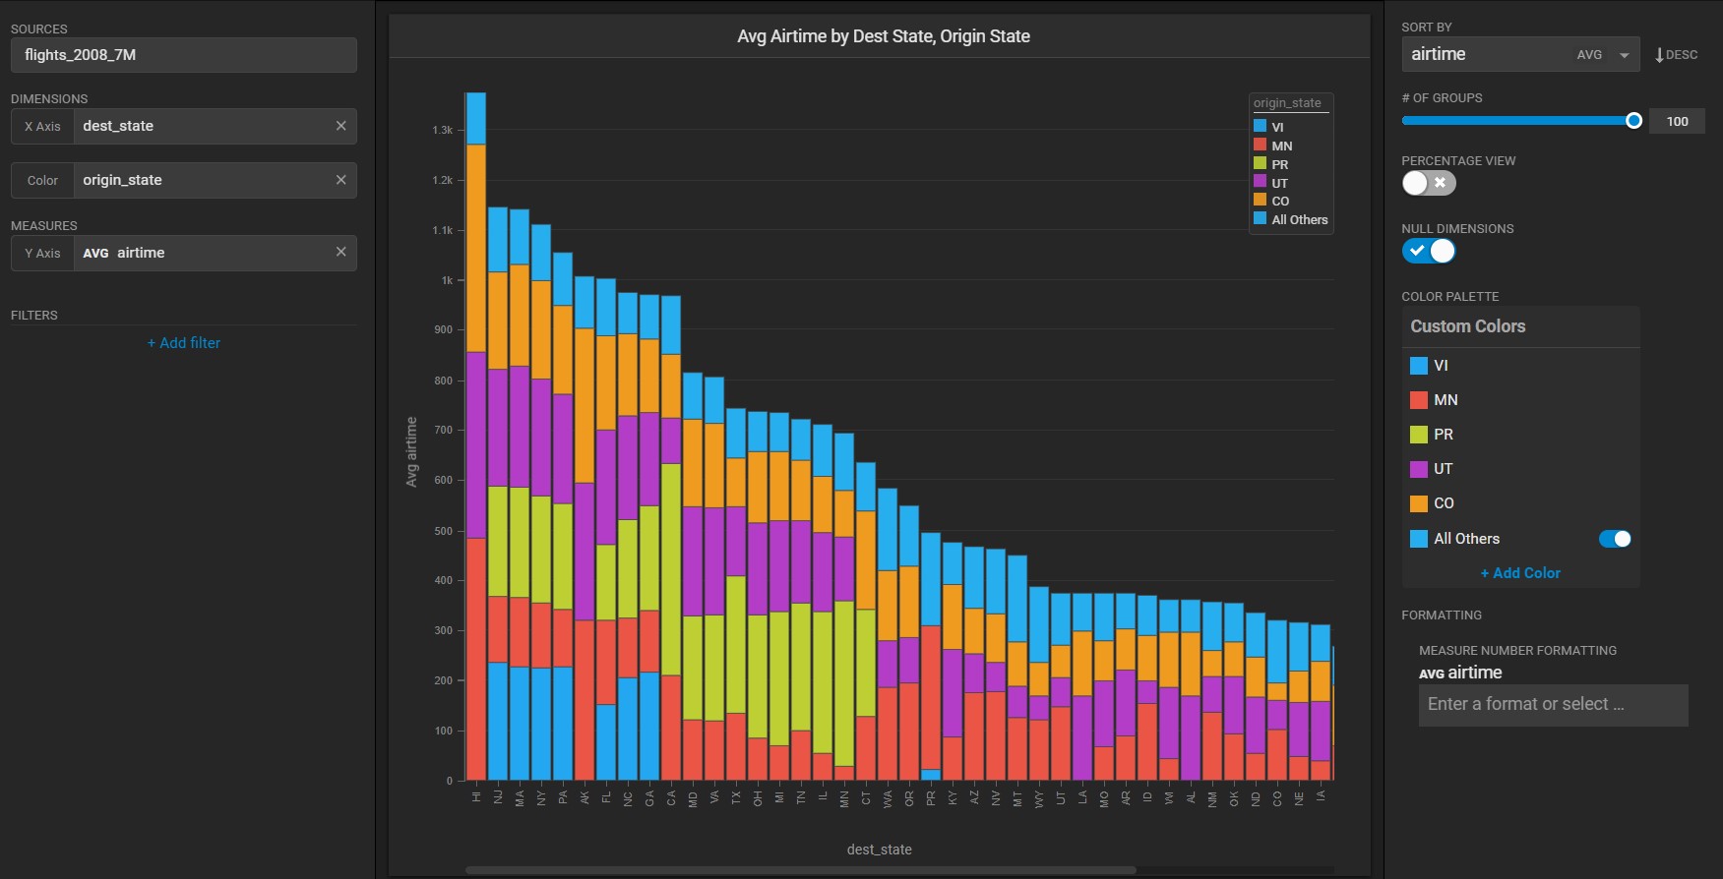Enable Percentage View toggle

point(1428,183)
